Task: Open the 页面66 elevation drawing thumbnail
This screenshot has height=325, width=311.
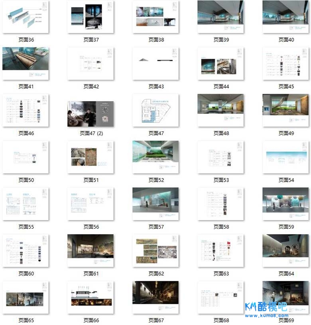Action: tap(91, 298)
